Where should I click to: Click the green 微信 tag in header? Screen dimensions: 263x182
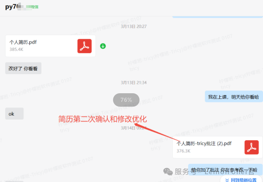tap(35, 7)
